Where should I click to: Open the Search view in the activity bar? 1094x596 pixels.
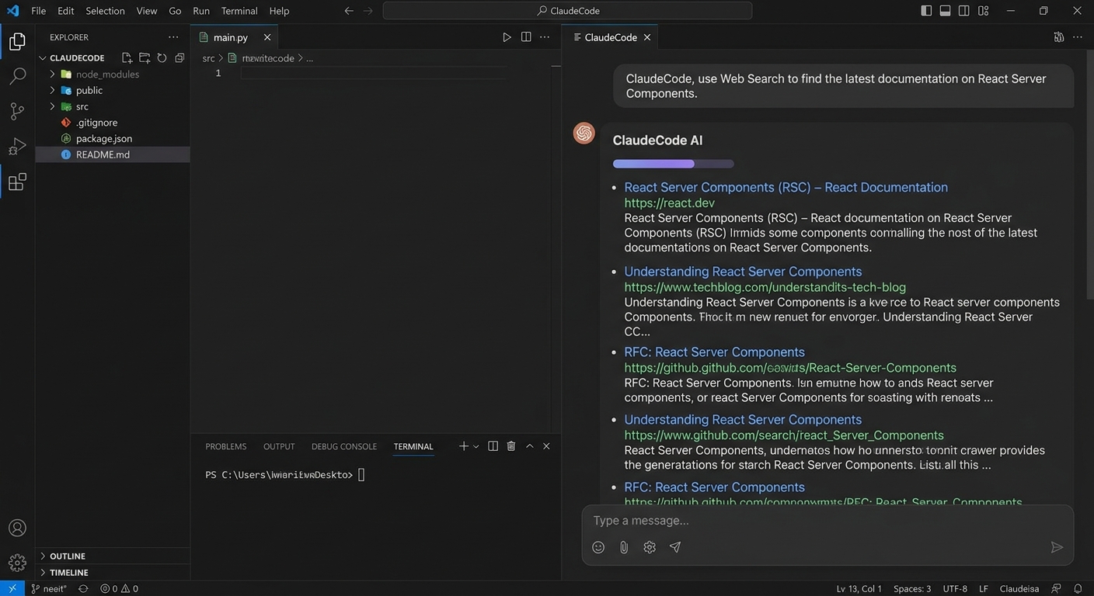(17, 76)
